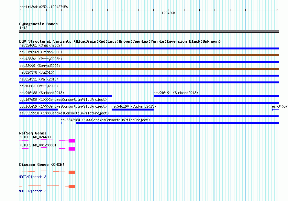Select the nsv946188 (Sudmant2013) variant bar
The height and width of the screenshot is (201, 288).
pos(66,96)
